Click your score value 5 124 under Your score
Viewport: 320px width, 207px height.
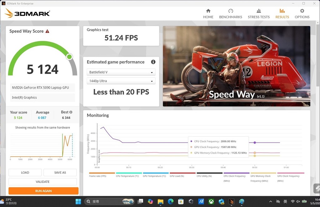pyautogui.click(x=18, y=118)
